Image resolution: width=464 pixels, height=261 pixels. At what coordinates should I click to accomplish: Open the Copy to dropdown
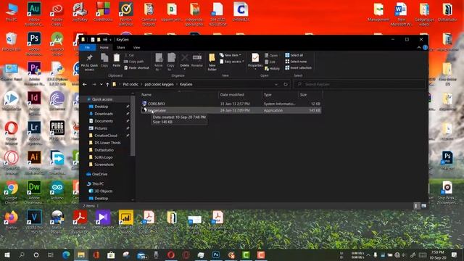(x=171, y=62)
